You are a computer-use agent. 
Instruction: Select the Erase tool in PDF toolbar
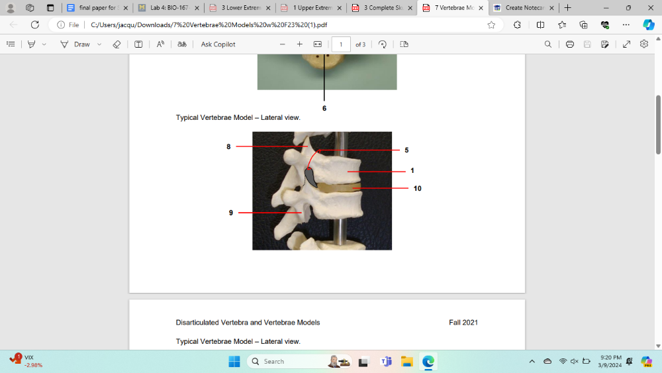(x=117, y=44)
